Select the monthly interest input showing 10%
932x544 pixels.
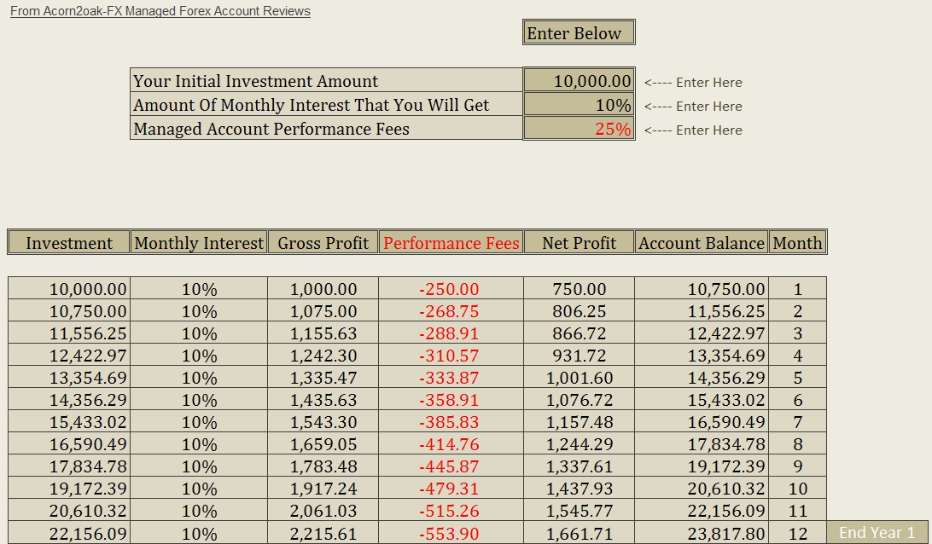pyautogui.click(x=579, y=105)
